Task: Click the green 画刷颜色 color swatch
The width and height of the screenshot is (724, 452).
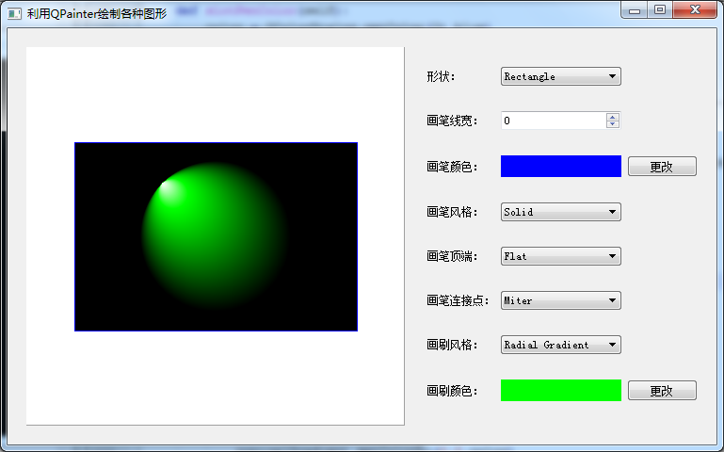Action: pyautogui.click(x=560, y=390)
